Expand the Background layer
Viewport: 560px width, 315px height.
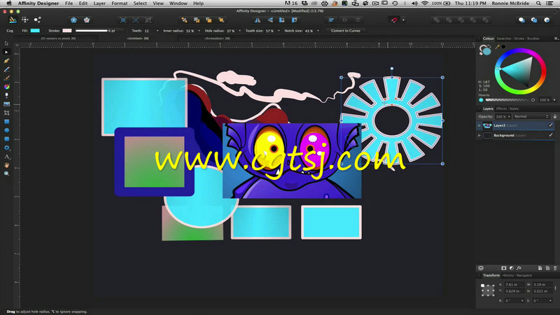(x=479, y=135)
